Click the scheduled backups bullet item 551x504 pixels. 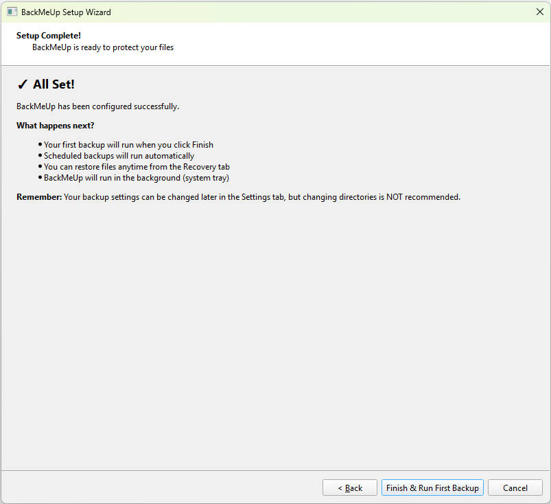[119, 156]
